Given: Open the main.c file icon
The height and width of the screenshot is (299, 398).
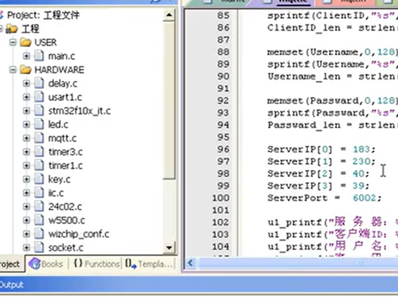Looking at the screenshot, I should 38,56.
